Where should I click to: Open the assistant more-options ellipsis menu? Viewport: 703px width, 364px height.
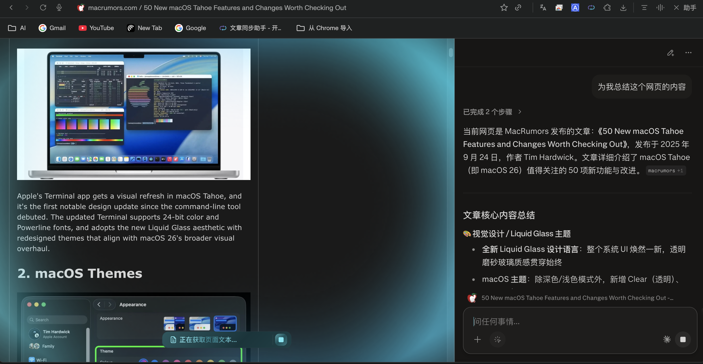click(688, 53)
